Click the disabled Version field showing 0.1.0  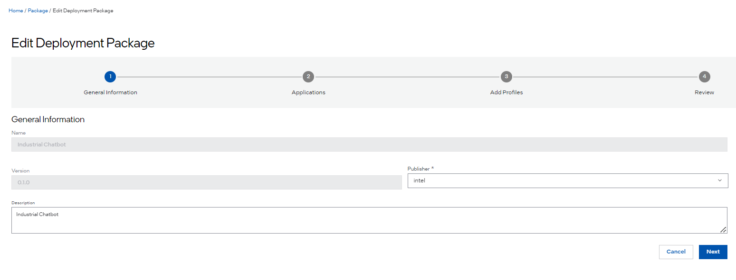pos(206,182)
